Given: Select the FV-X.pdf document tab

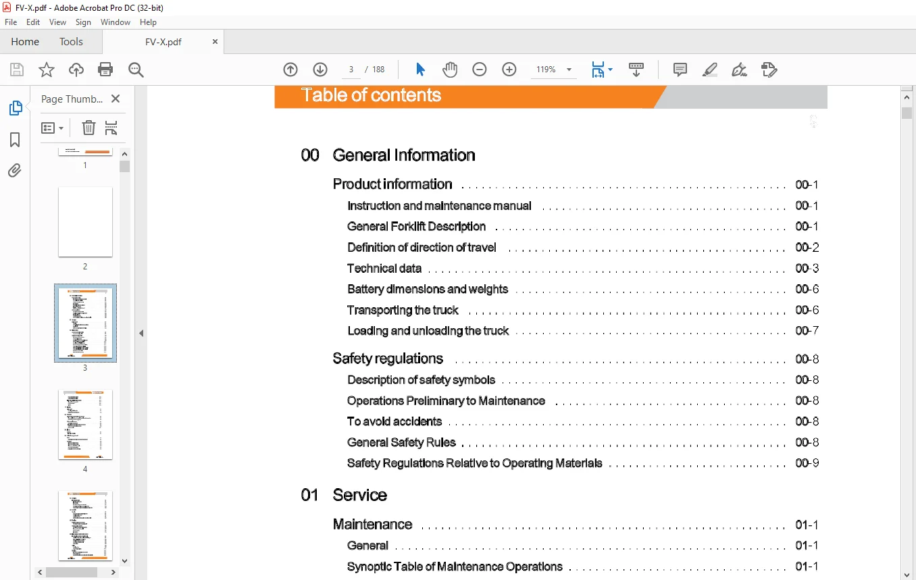Looking at the screenshot, I should tap(163, 41).
